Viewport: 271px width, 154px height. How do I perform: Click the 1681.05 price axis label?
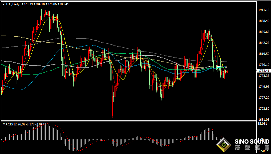pos(264,119)
